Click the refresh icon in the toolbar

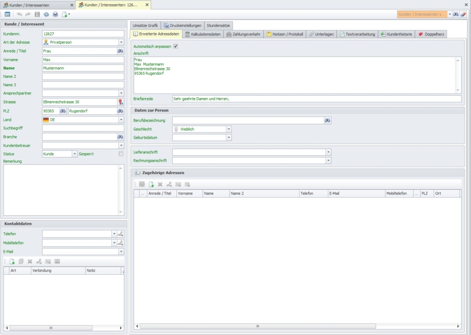click(x=46, y=14)
